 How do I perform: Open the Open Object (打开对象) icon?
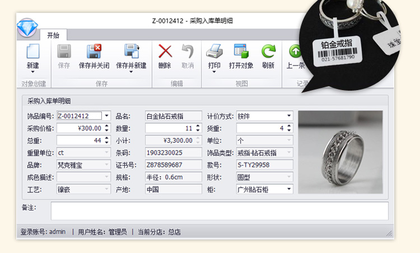tap(241, 51)
